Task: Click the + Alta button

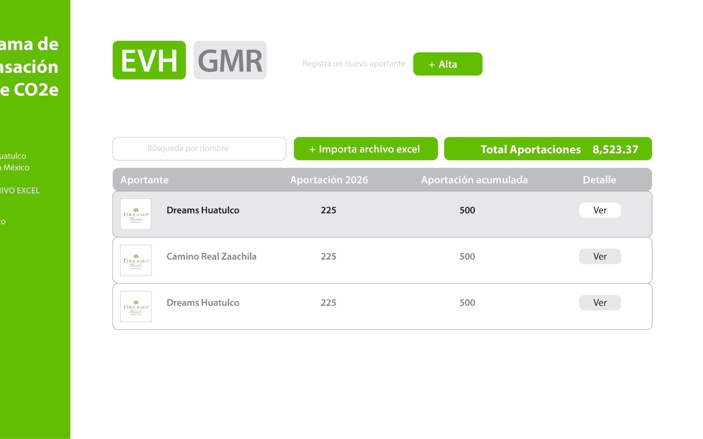Action: (x=448, y=64)
